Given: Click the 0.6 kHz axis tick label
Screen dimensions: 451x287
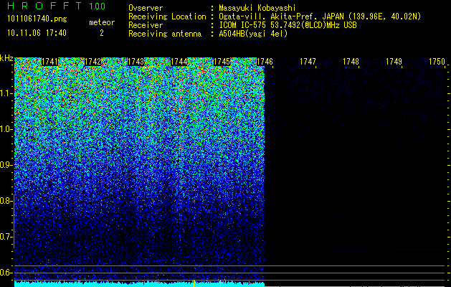Looking at the screenshot, I should (6, 273).
